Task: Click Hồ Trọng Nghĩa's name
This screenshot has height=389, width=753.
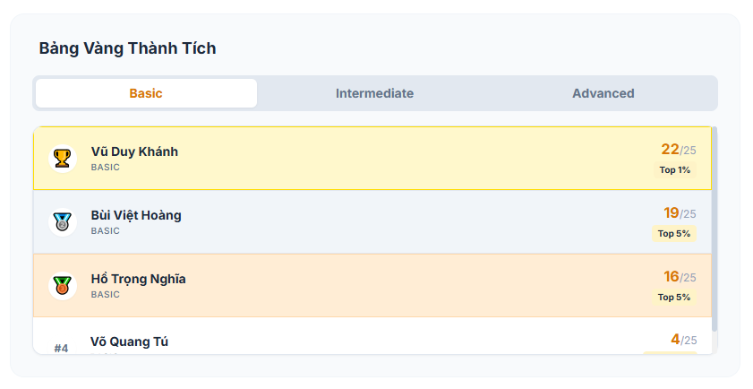Action: 138,279
